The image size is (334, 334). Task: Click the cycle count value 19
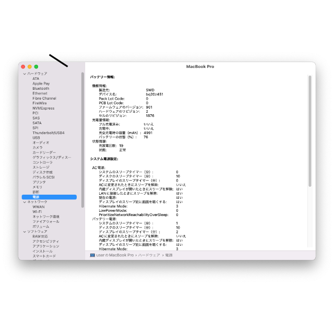pos(121,146)
